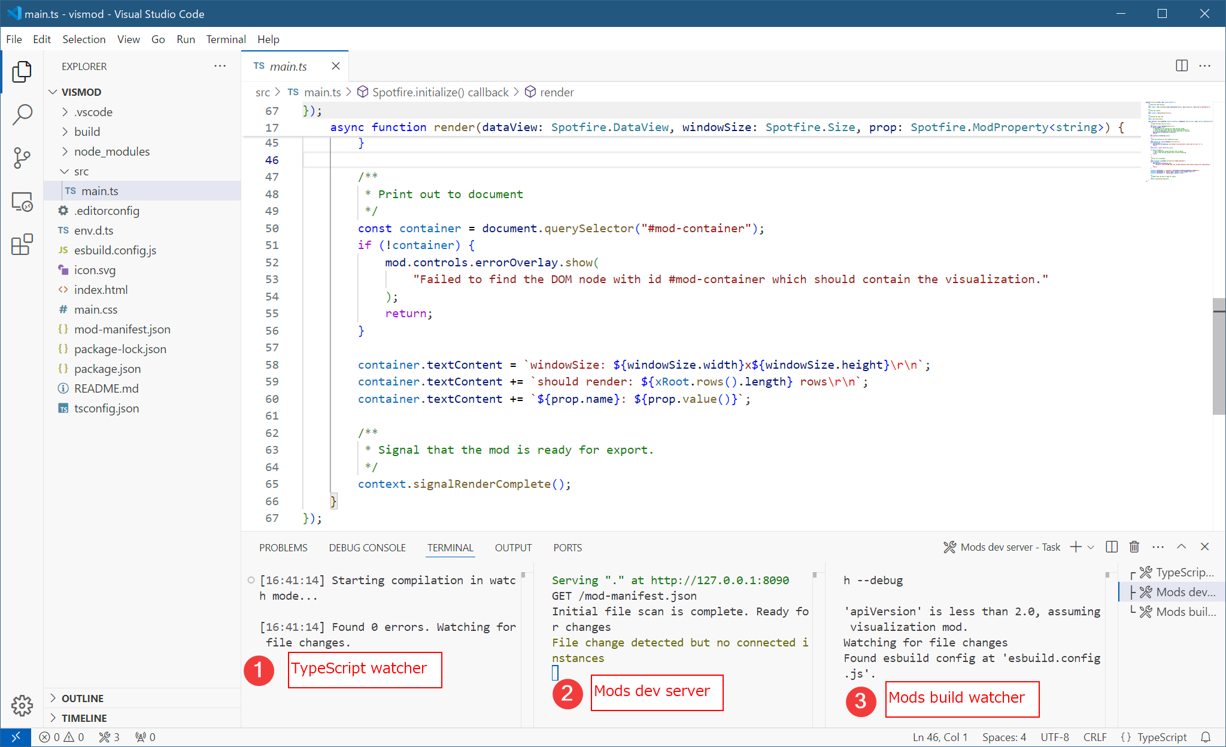Viewport: 1226px width, 747px height.
Task: Open the Extensions view icon
Action: click(x=22, y=245)
